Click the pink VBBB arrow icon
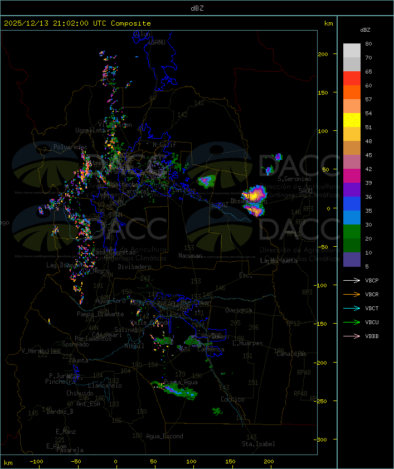 tap(352, 336)
